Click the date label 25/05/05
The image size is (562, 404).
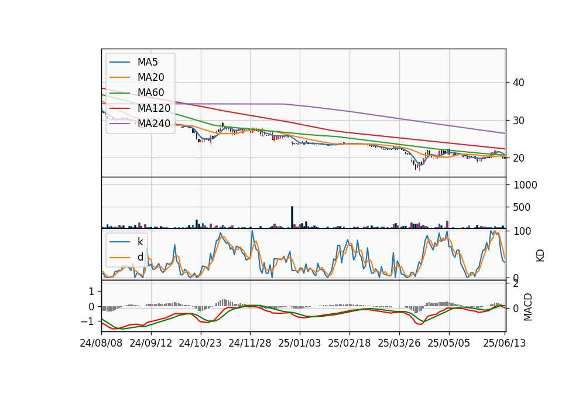448,343
